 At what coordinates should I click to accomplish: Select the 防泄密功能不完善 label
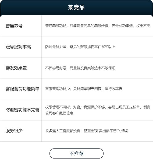coord(23,110)
